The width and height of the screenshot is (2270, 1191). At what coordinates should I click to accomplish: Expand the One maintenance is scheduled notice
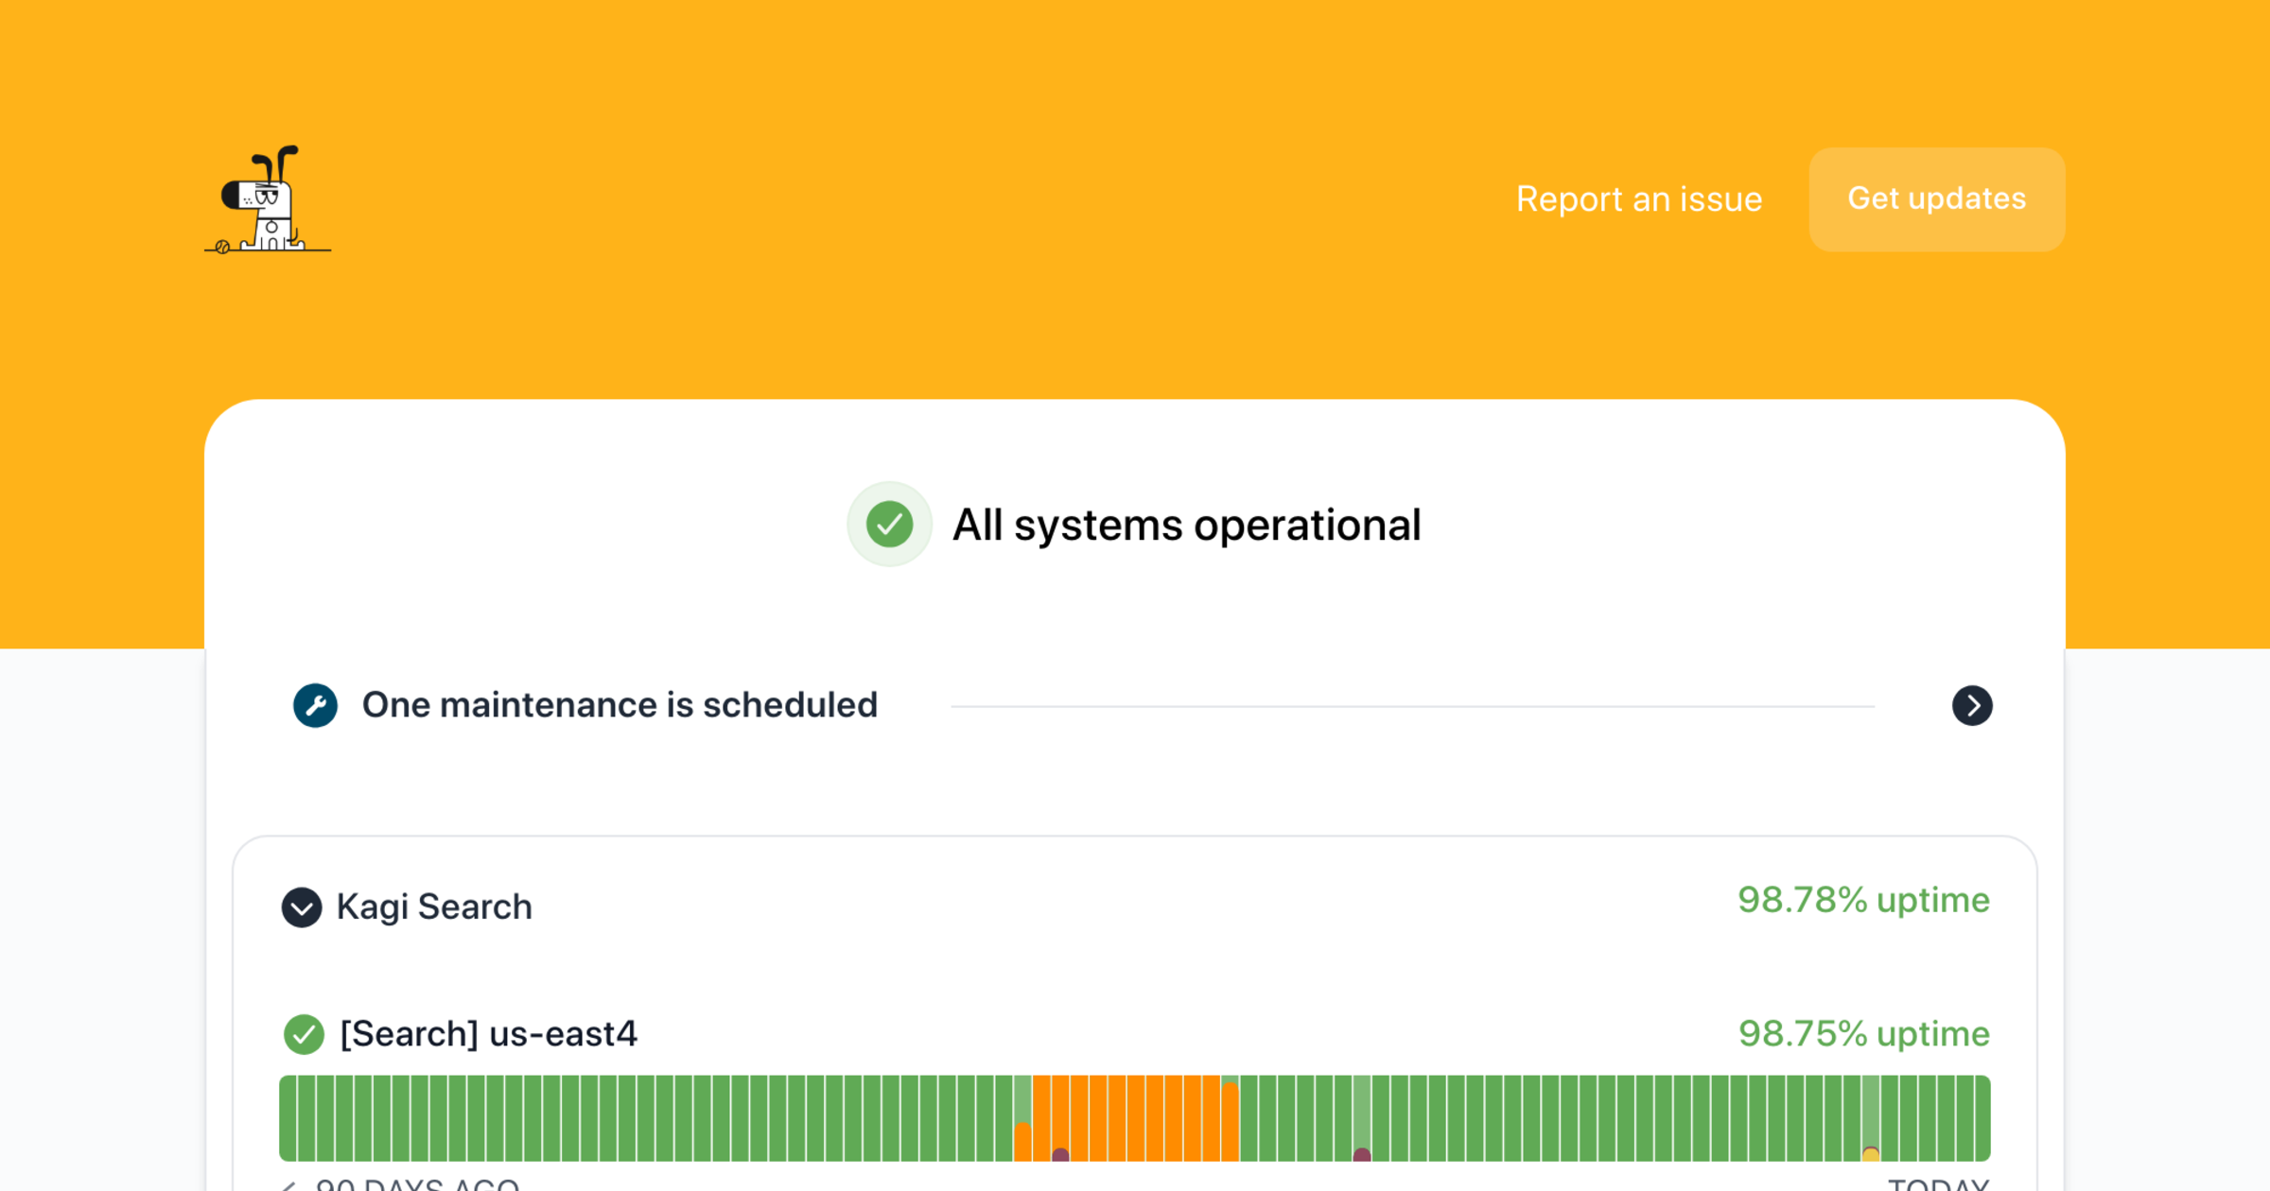coord(620,705)
